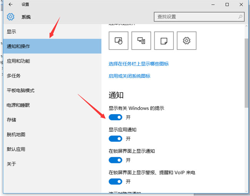Click the 选择在任务栏上显示哪些图标 link
This screenshot has width=250, height=196.
tap(138, 64)
